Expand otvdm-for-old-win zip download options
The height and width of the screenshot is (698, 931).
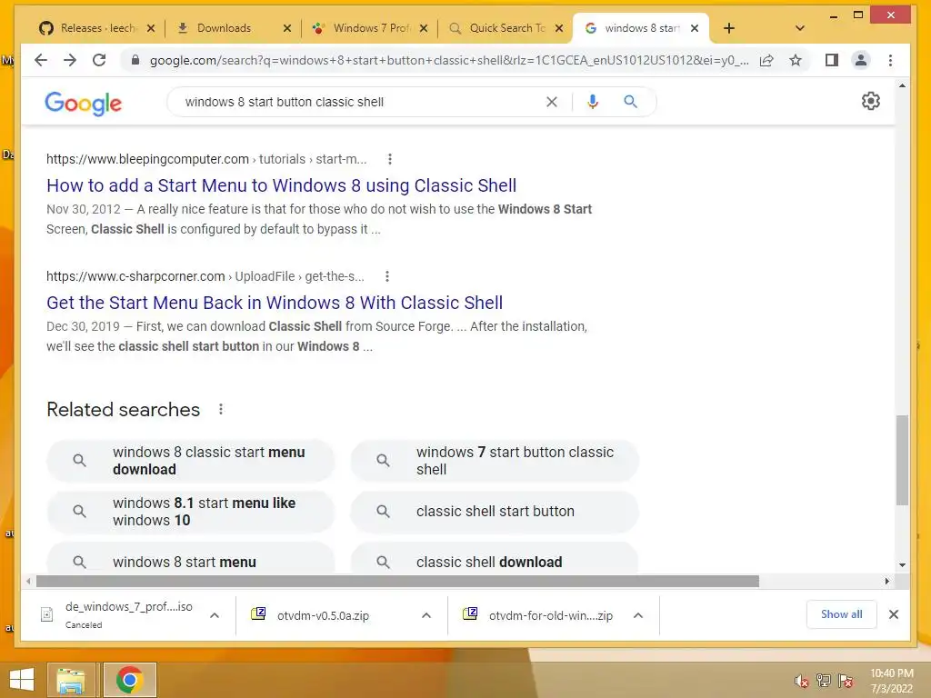click(638, 615)
